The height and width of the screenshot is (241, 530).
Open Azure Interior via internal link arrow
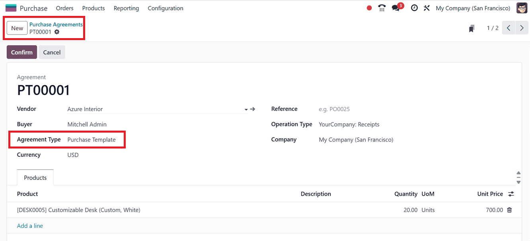(253, 109)
